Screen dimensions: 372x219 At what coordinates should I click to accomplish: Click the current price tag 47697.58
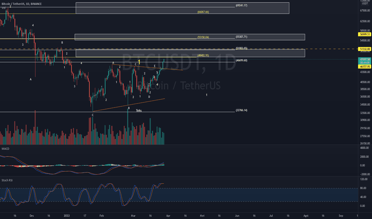click(365, 59)
